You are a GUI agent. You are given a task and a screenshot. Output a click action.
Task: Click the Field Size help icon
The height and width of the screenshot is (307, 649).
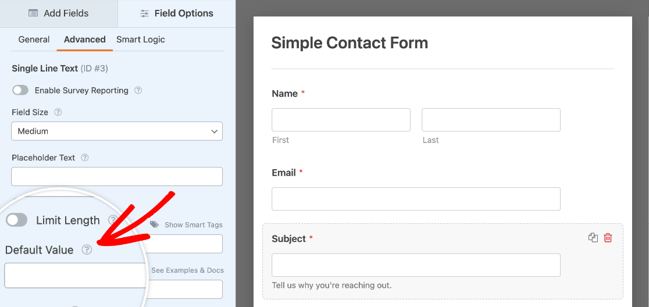(58, 112)
